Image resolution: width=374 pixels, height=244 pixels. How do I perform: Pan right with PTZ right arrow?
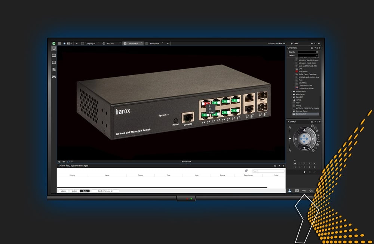pos(313,139)
